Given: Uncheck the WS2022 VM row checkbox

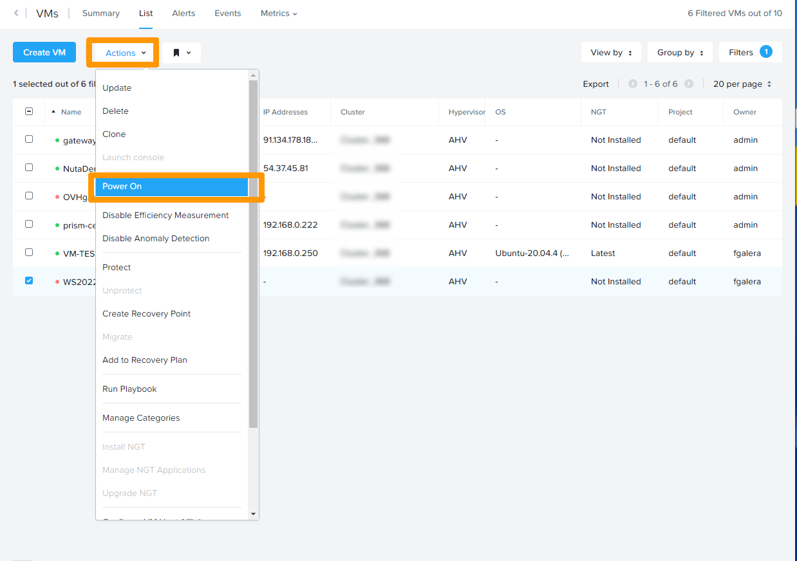Looking at the screenshot, I should [28, 281].
